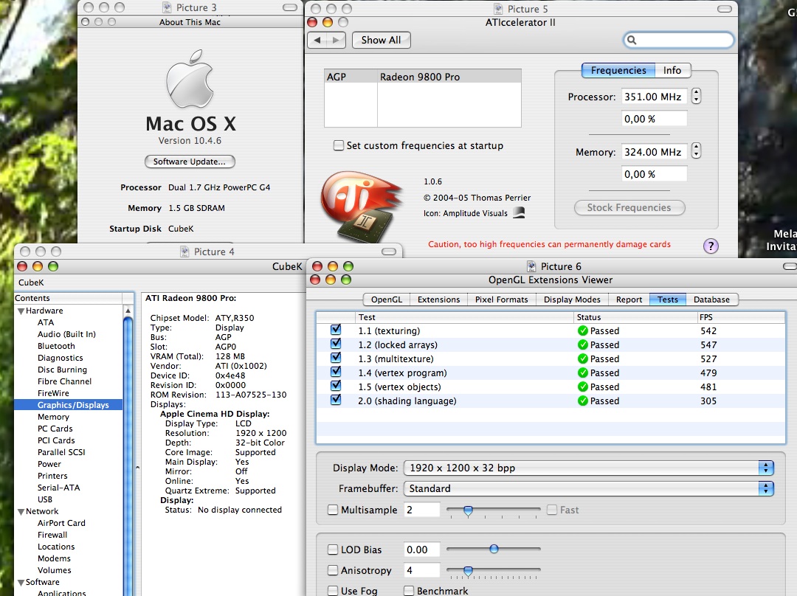Collapse the Network tree section
Image resolution: width=797 pixels, height=596 pixels.
point(21,512)
